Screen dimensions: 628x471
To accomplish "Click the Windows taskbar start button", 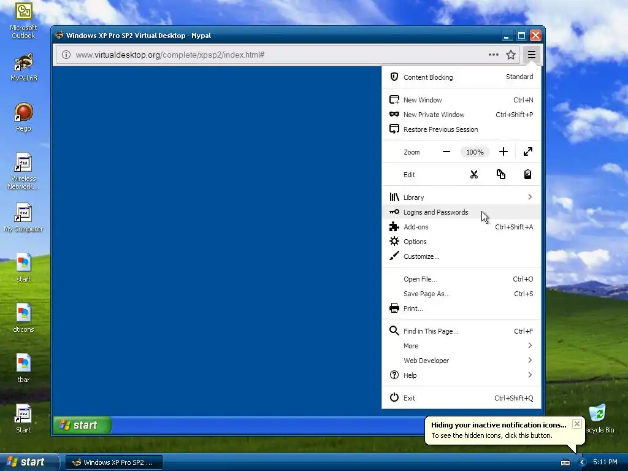I will click(x=29, y=462).
